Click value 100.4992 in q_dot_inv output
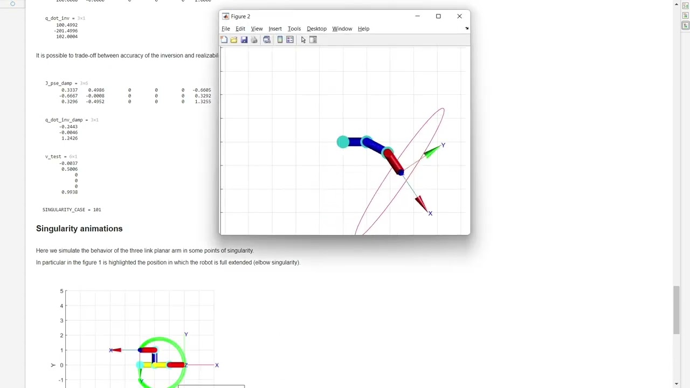Viewport: 690px width, 388px height. click(67, 25)
